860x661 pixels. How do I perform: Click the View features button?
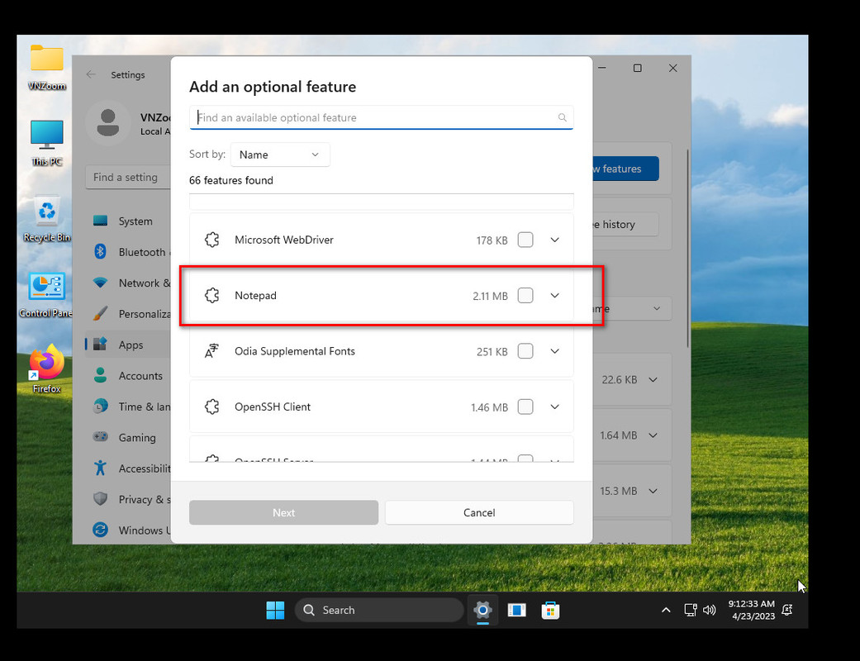click(x=626, y=169)
